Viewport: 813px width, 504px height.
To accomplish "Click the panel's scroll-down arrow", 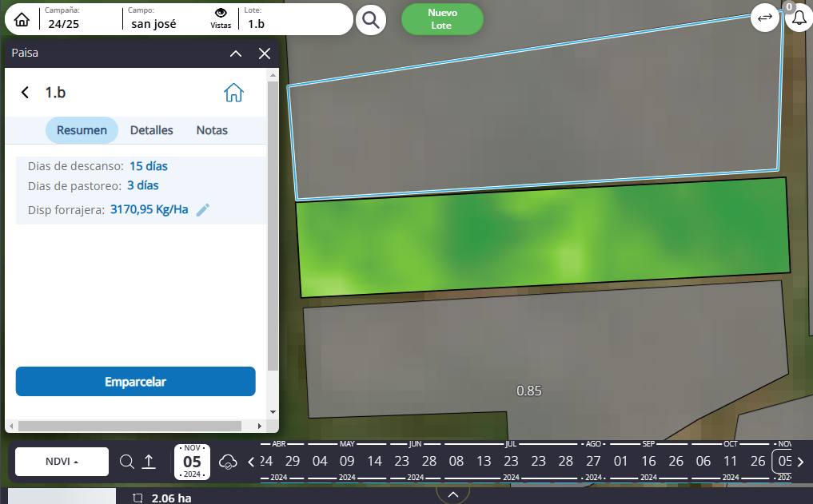I will click(273, 412).
